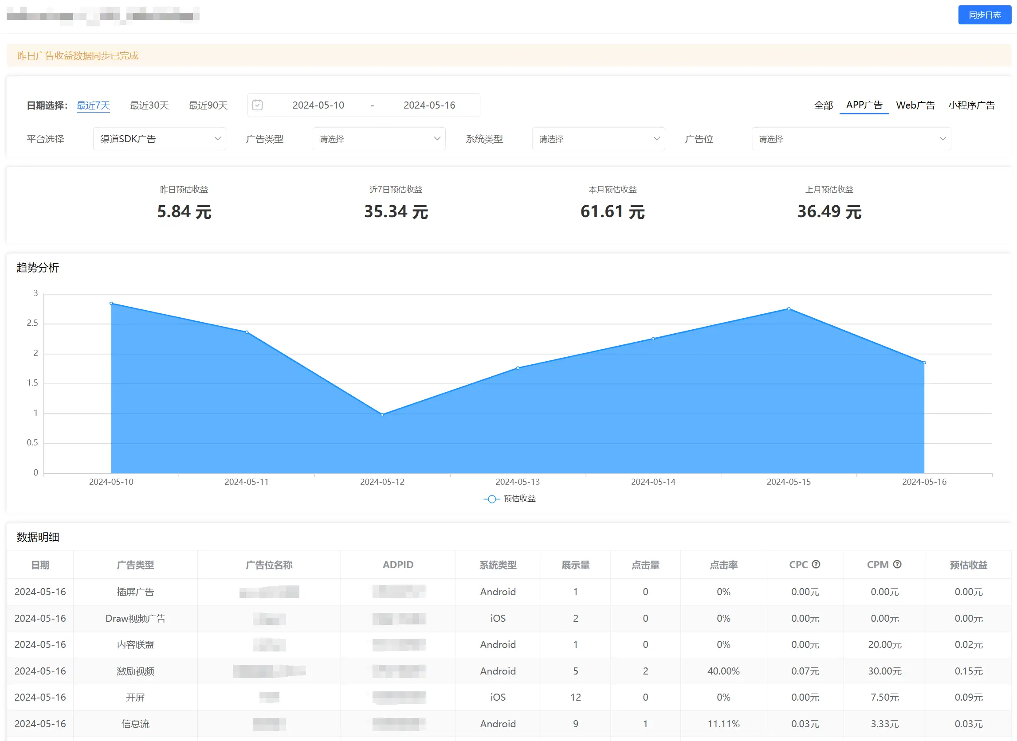1017x741 pixels.
Task: Switch to the Web广告 tab
Action: tap(915, 105)
